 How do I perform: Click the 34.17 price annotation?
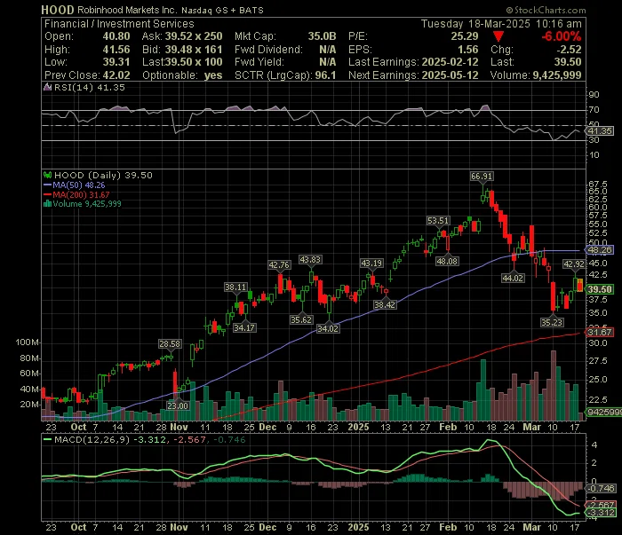click(244, 327)
